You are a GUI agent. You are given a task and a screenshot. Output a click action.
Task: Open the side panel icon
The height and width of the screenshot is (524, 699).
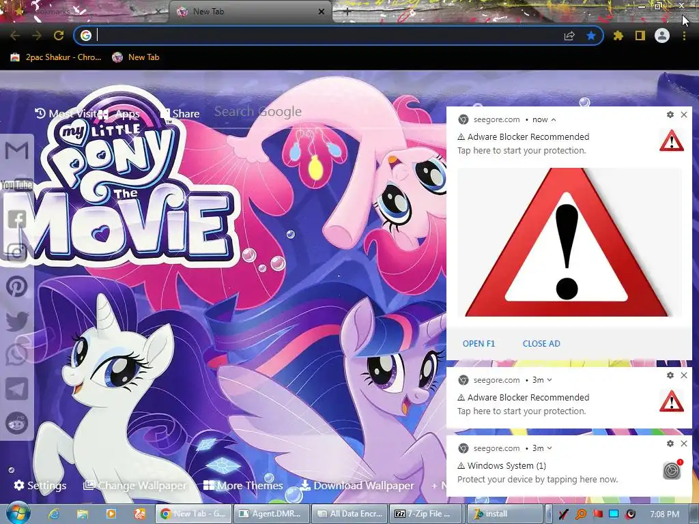[640, 35]
